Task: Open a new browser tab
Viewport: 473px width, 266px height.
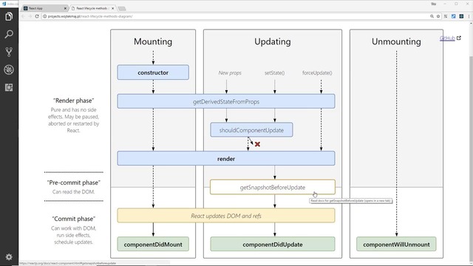Action: (x=122, y=8)
